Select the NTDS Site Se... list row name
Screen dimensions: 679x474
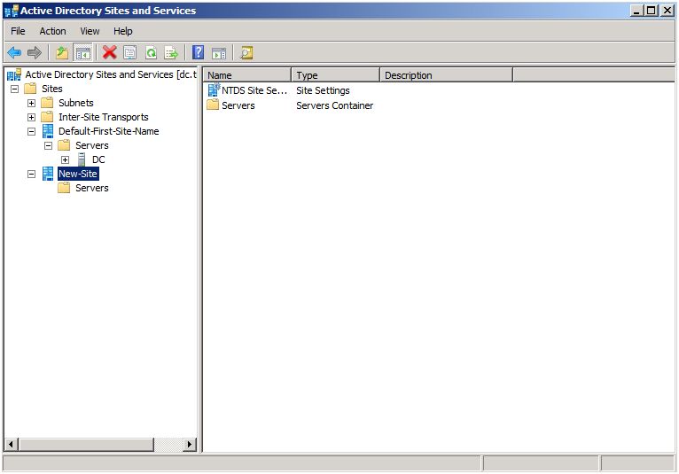point(254,90)
